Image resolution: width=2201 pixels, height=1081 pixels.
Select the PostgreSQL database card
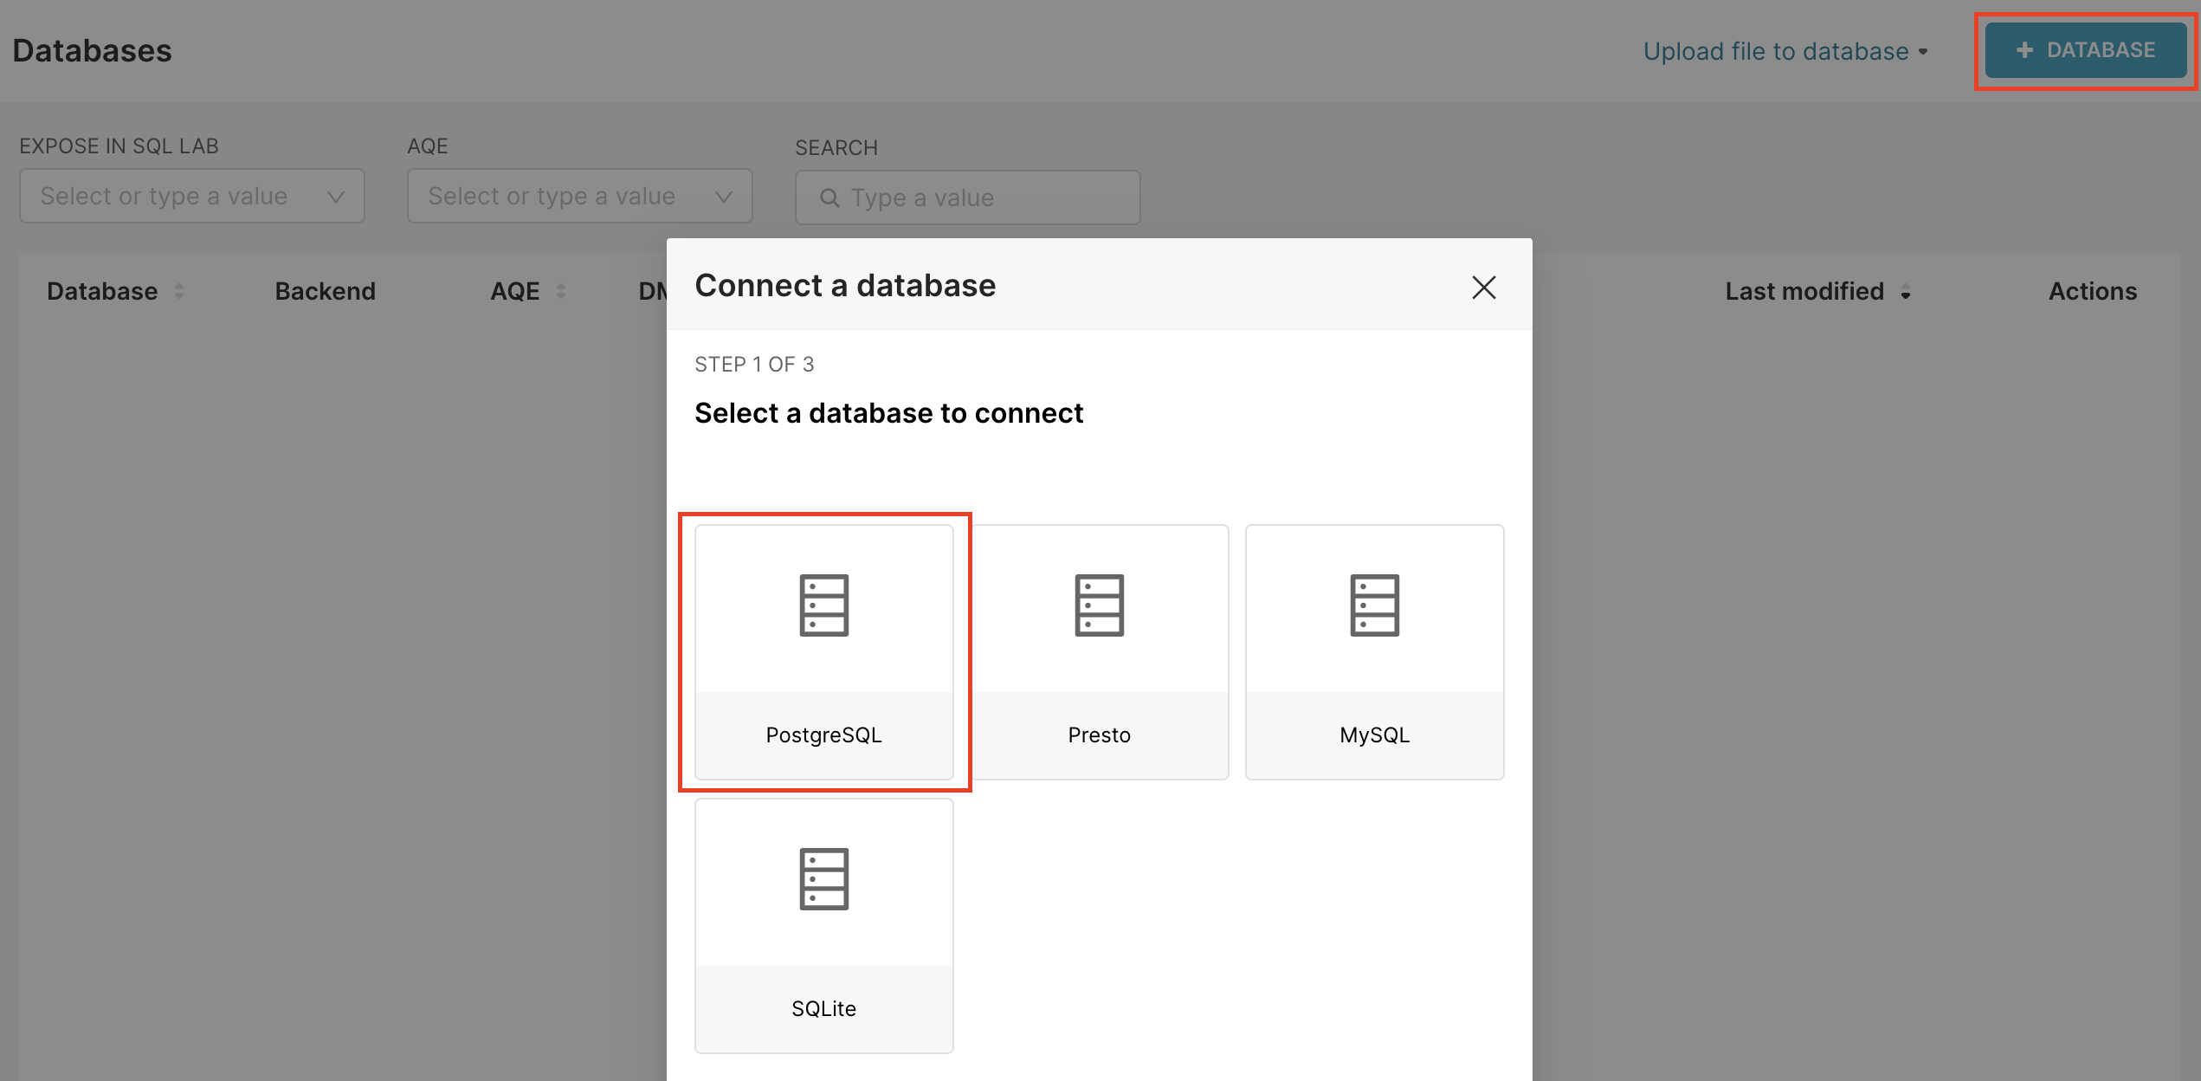[x=823, y=651]
